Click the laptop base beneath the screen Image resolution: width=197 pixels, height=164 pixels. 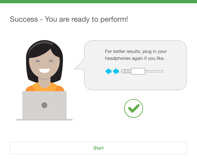point(44,120)
